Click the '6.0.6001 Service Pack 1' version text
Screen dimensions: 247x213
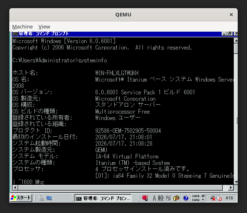[128, 92]
